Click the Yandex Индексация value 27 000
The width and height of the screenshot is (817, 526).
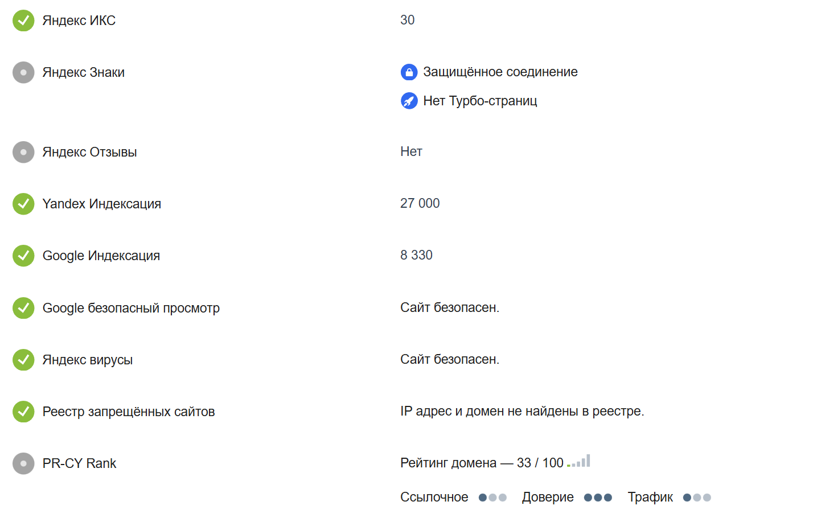point(420,203)
